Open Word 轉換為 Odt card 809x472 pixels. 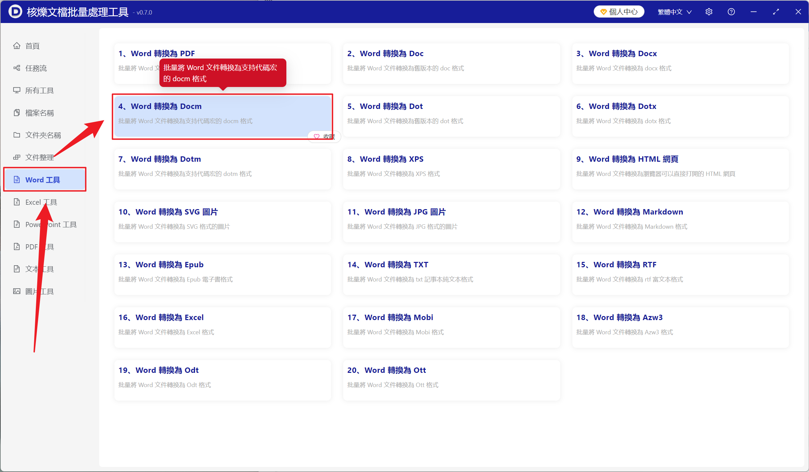[x=222, y=380]
